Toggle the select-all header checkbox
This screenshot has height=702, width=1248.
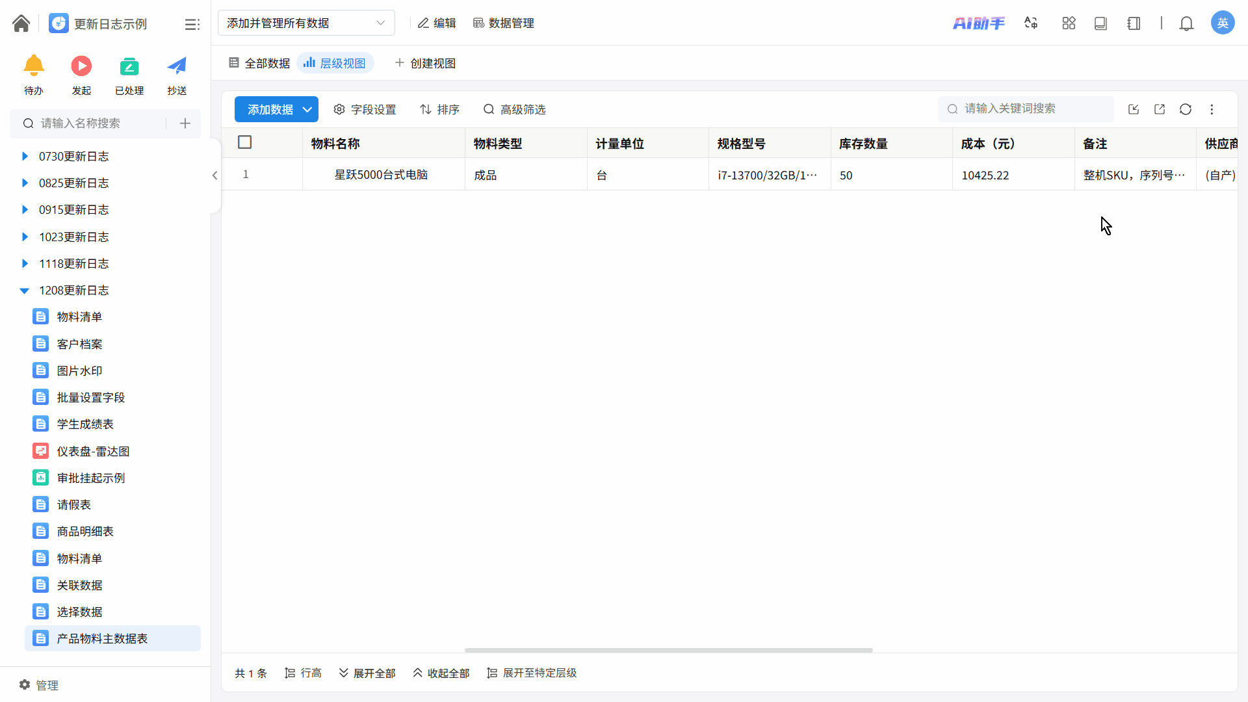(x=245, y=142)
